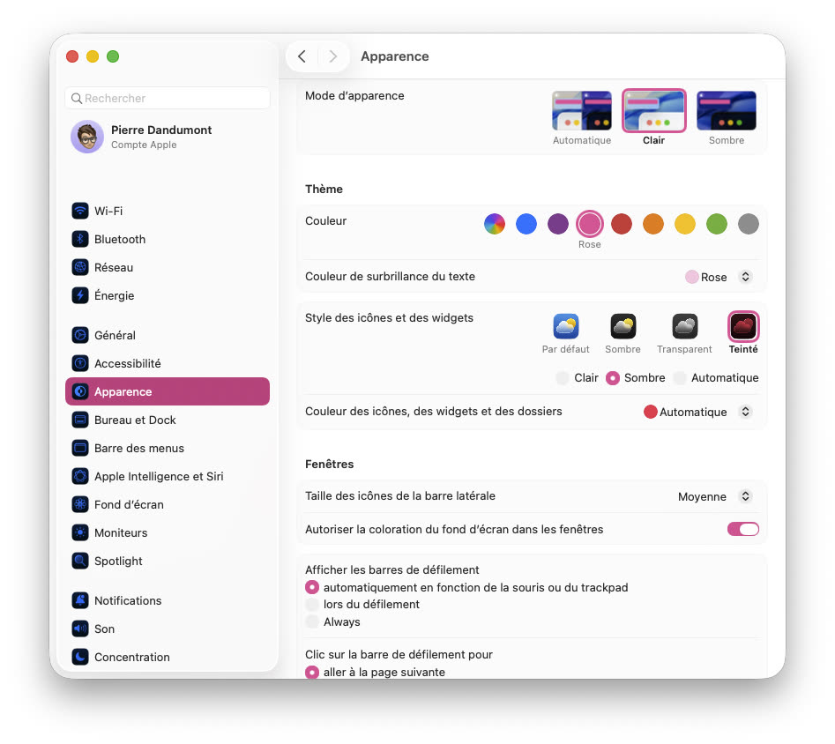Screen dimensions: 835x744
Task: Click the 'Mode d'apparence' label
Action: pos(354,96)
